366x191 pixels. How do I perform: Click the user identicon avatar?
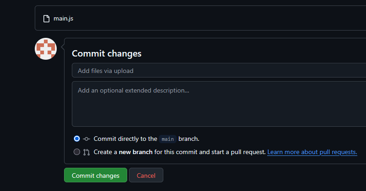46,48
